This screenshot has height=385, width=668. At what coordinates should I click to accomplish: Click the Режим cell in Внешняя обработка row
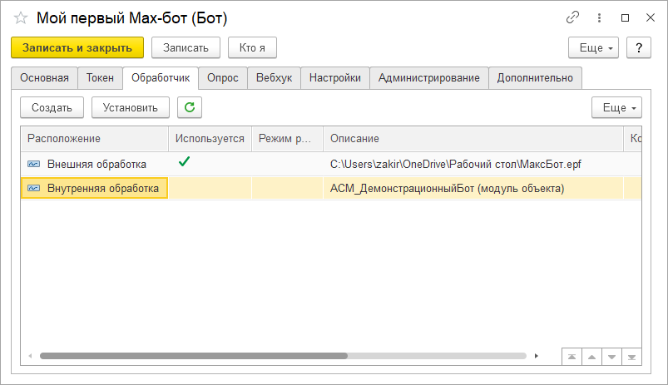point(288,164)
